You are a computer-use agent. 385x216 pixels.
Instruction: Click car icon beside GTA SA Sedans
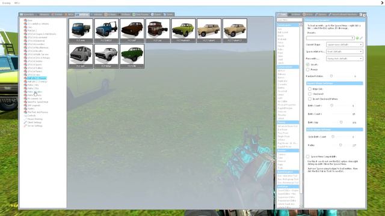[25, 61]
